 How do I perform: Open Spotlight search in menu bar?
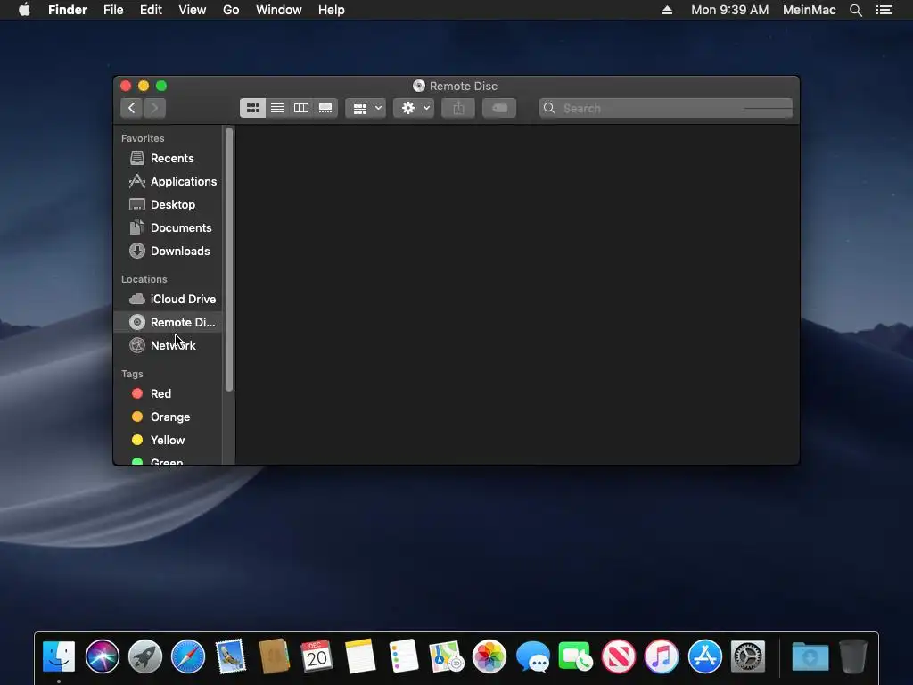[x=856, y=10]
